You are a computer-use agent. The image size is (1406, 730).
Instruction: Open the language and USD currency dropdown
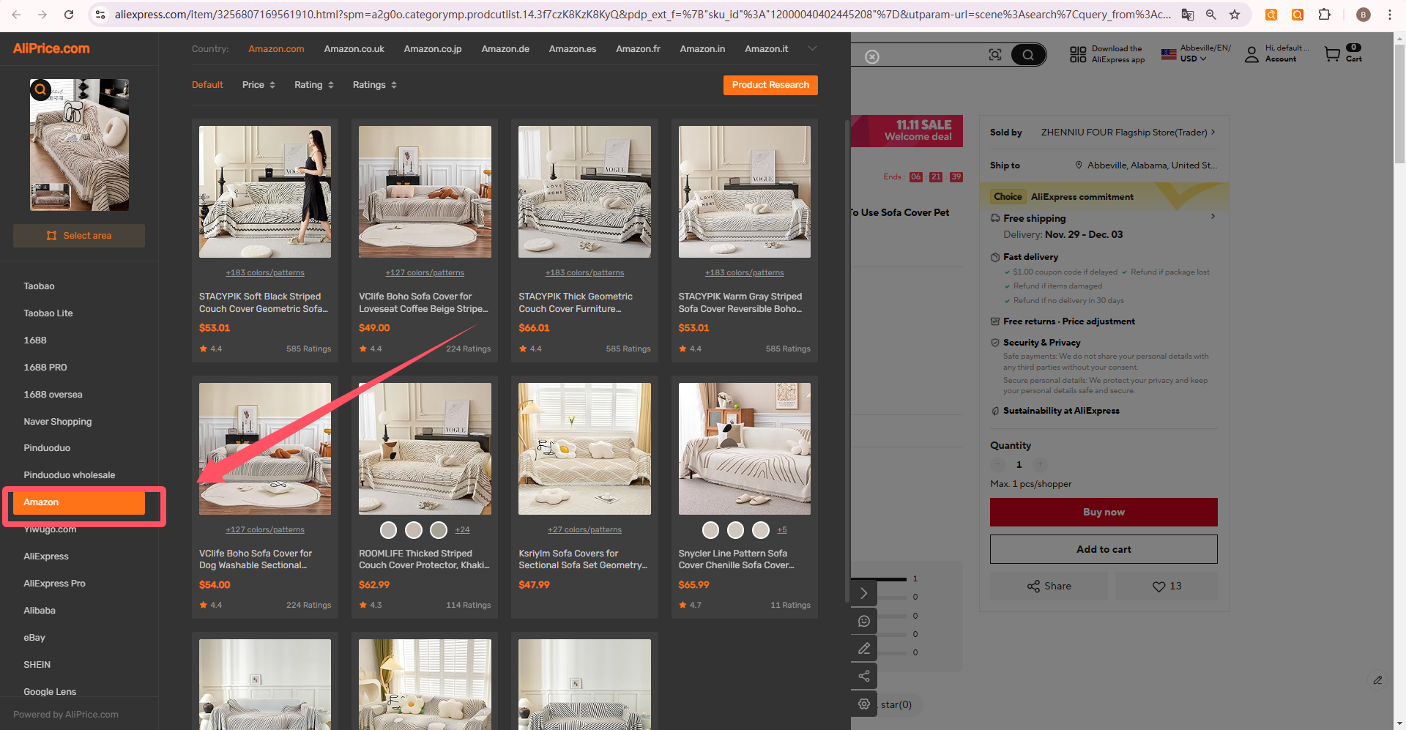click(x=1195, y=53)
